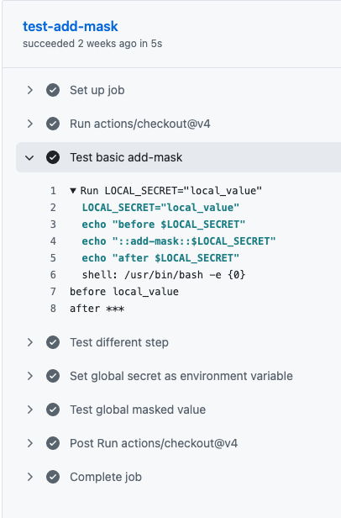Screen dimensions: 341x518
Task: Open the test-add-mask job link
Action: [70, 26]
